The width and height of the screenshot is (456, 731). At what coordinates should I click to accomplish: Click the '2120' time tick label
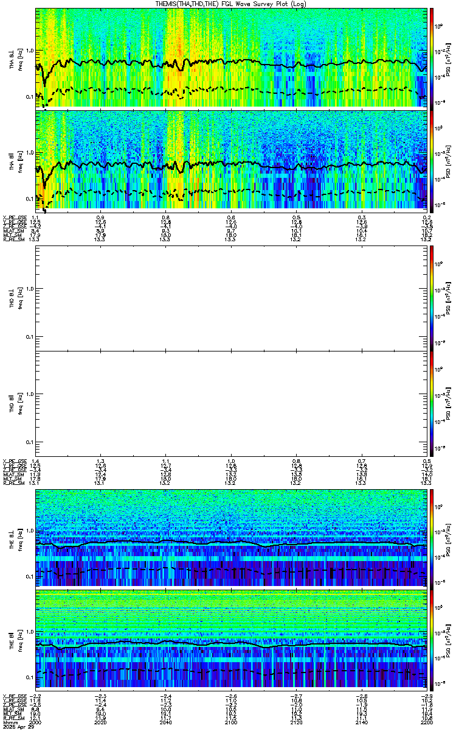297,723
